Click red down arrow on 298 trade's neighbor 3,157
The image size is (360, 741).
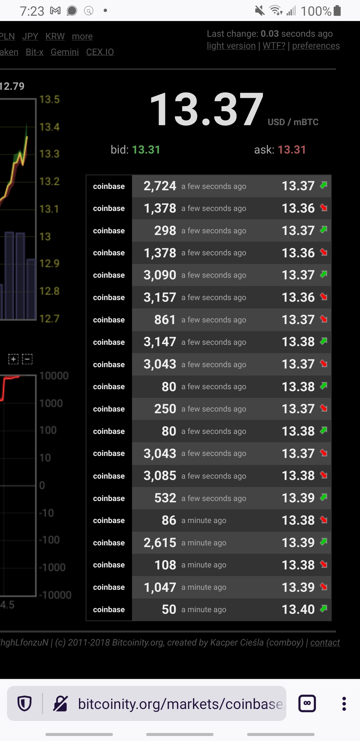[323, 296]
